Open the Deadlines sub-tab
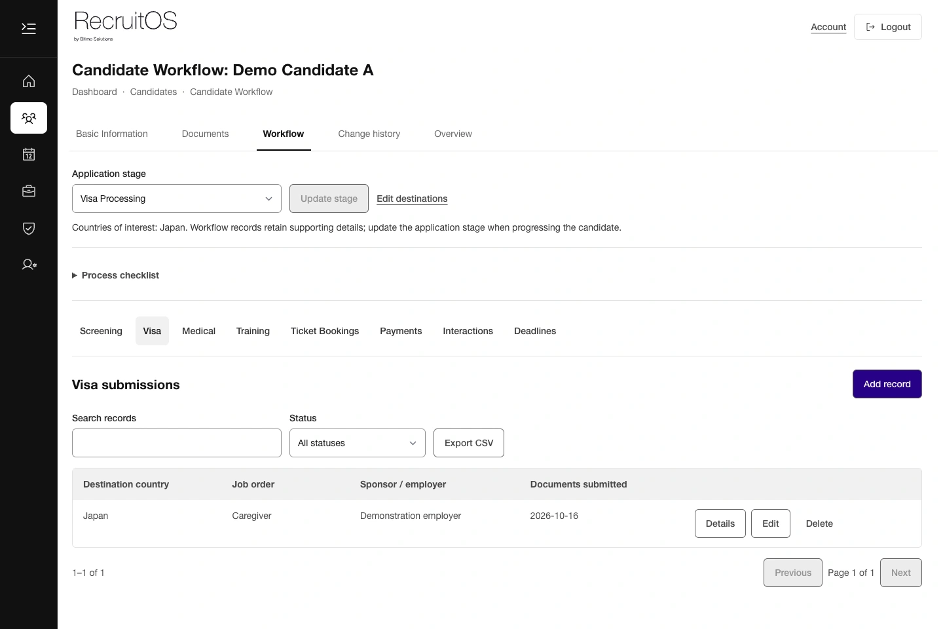943x629 pixels. 535,331
